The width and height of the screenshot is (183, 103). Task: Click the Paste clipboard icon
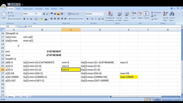4,14
